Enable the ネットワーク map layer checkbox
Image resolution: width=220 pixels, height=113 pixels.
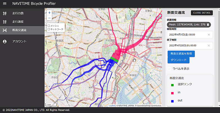pyautogui.click(x=49, y=29)
